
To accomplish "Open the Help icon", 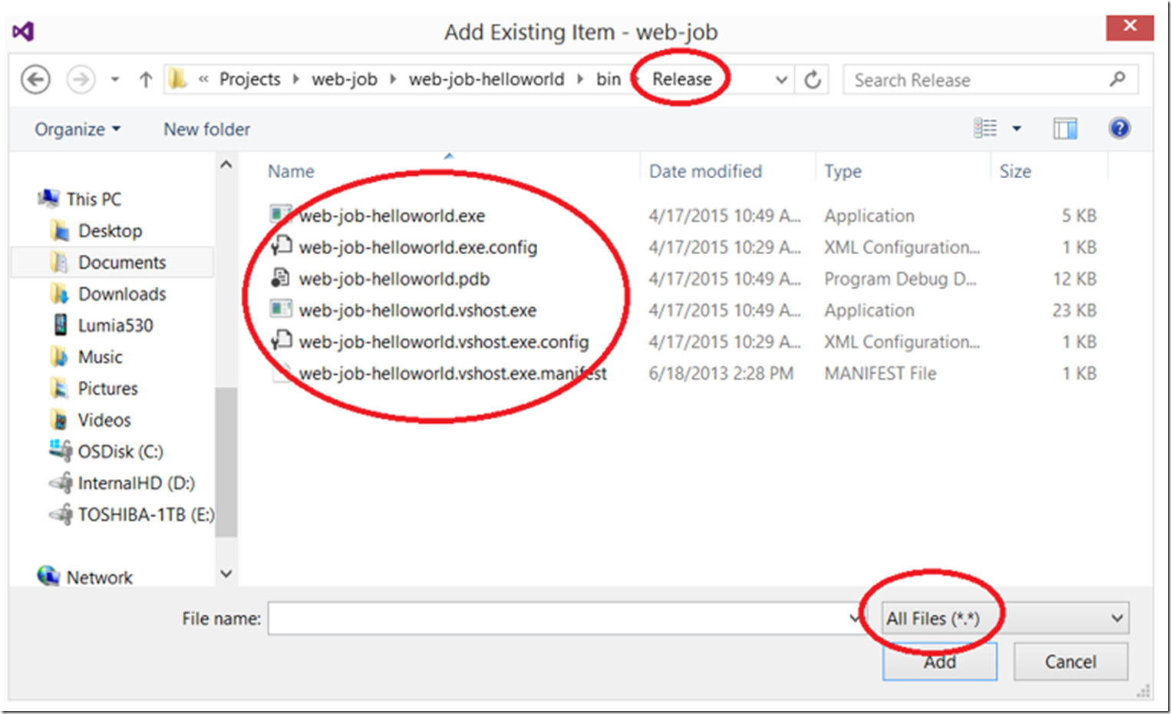I will click(x=1119, y=128).
